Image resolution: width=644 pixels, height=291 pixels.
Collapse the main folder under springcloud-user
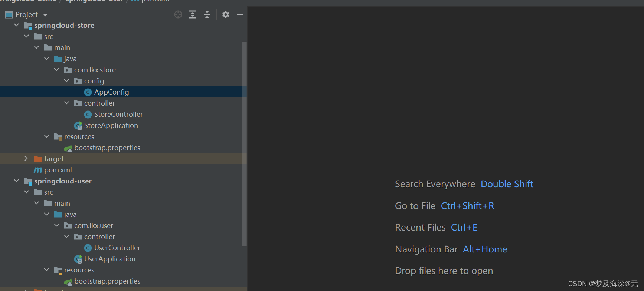36,203
